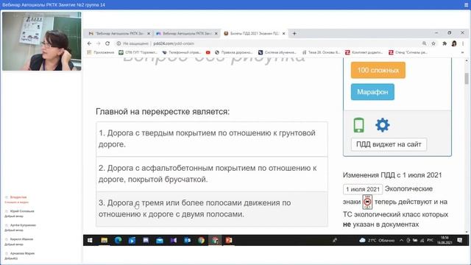Open the "Стенд Сигналы ре..." bookmark
This screenshot has height=265, width=471.
pyautogui.click(x=408, y=52)
